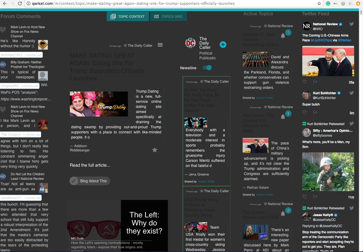Image resolution: width=363 pixels, height=252 pixels.
Task: View site info icon in the address bar
Action: [28, 4]
